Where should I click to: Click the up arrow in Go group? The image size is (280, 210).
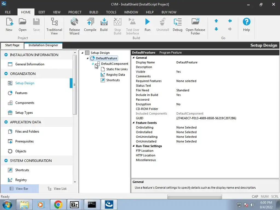coord(216,21)
